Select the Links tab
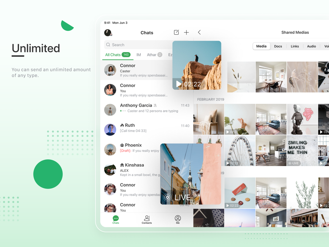329x247 pixels. (x=295, y=46)
